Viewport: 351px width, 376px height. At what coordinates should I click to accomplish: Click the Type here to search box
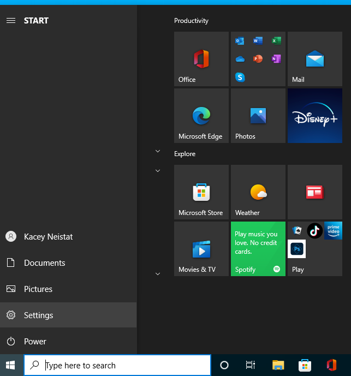click(117, 365)
